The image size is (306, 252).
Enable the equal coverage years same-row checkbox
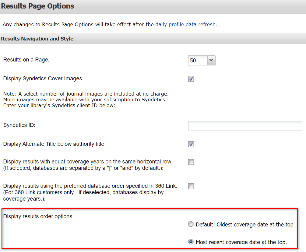[191, 162]
